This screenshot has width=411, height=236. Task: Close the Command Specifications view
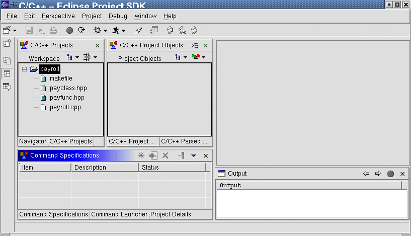(206, 156)
